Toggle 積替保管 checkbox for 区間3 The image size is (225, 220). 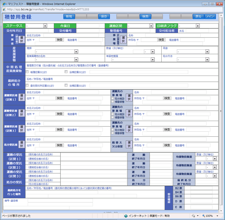[x=113, y=133]
